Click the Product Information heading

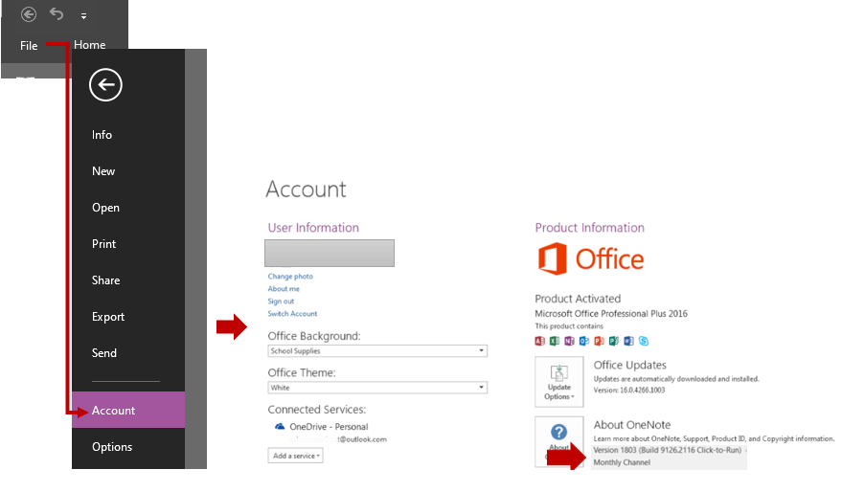coord(589,228)
